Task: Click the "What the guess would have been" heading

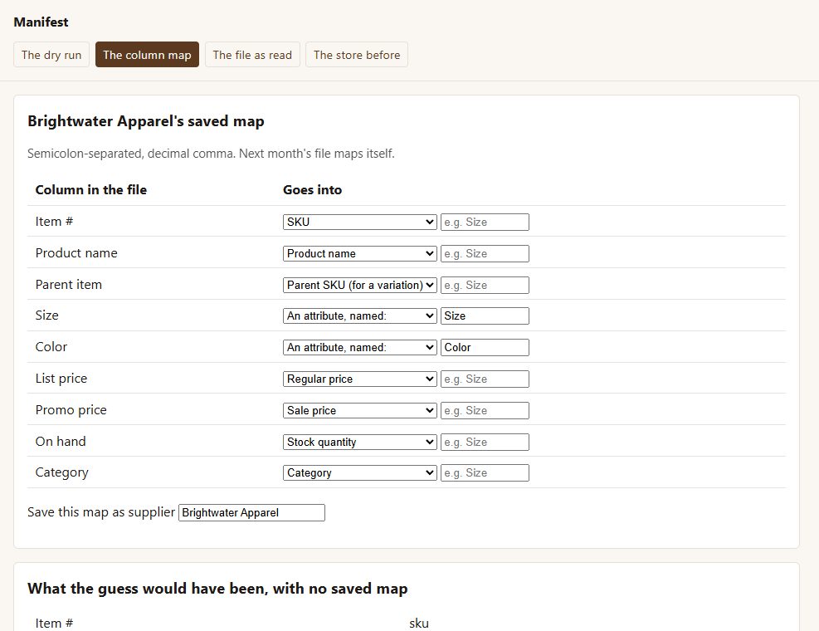Action: click(217, 589)
